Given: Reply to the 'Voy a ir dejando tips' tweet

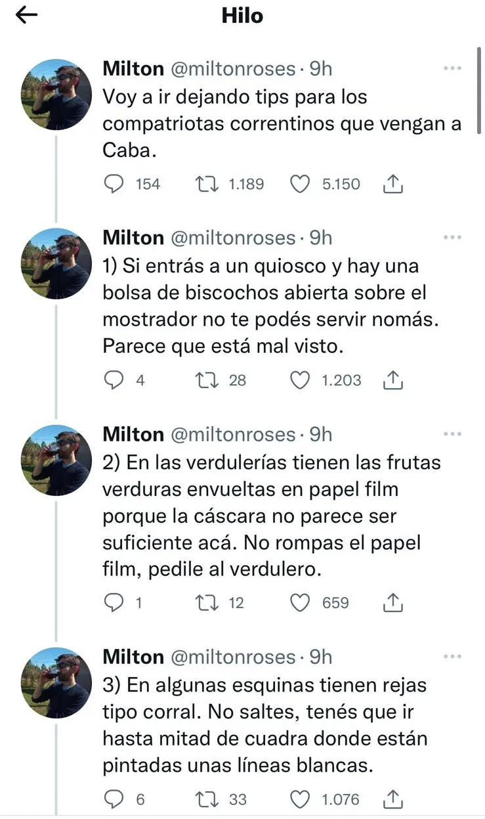Looking at the screenshot, I should (114, 185).
